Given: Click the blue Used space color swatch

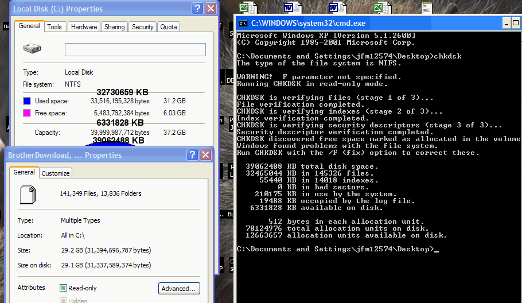Looking at the screenshot, I should coord(28,102).
